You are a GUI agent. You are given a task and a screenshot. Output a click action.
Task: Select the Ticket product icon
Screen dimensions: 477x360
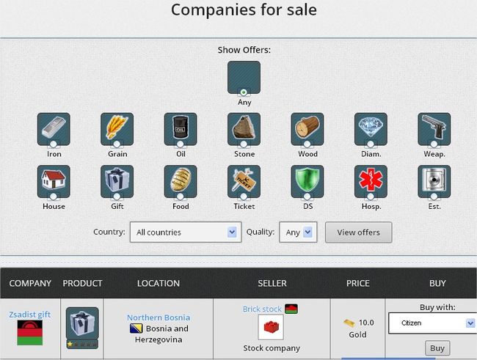pos(244,181)
